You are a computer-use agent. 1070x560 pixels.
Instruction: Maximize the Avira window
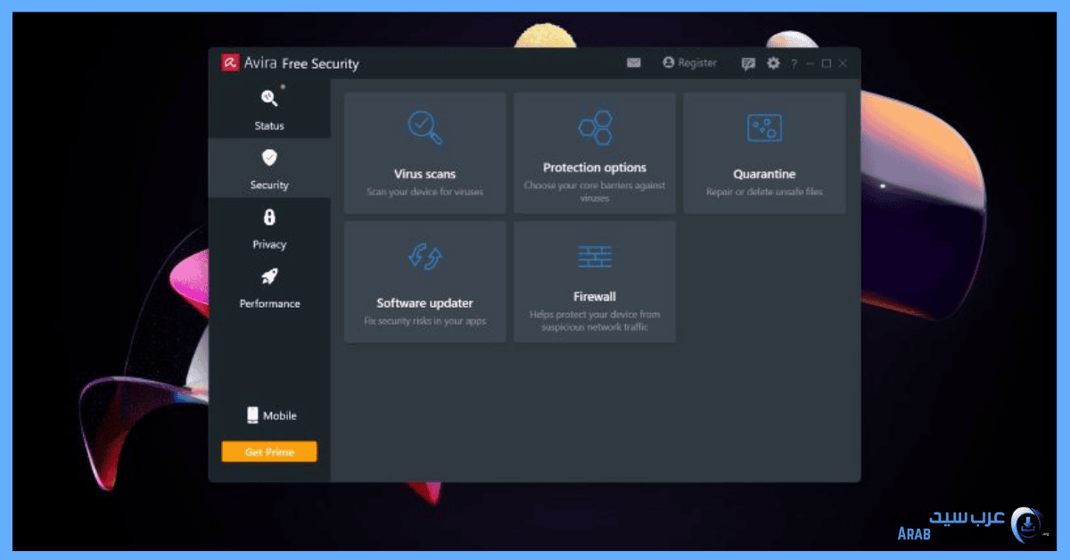click(x=827, y=63)
